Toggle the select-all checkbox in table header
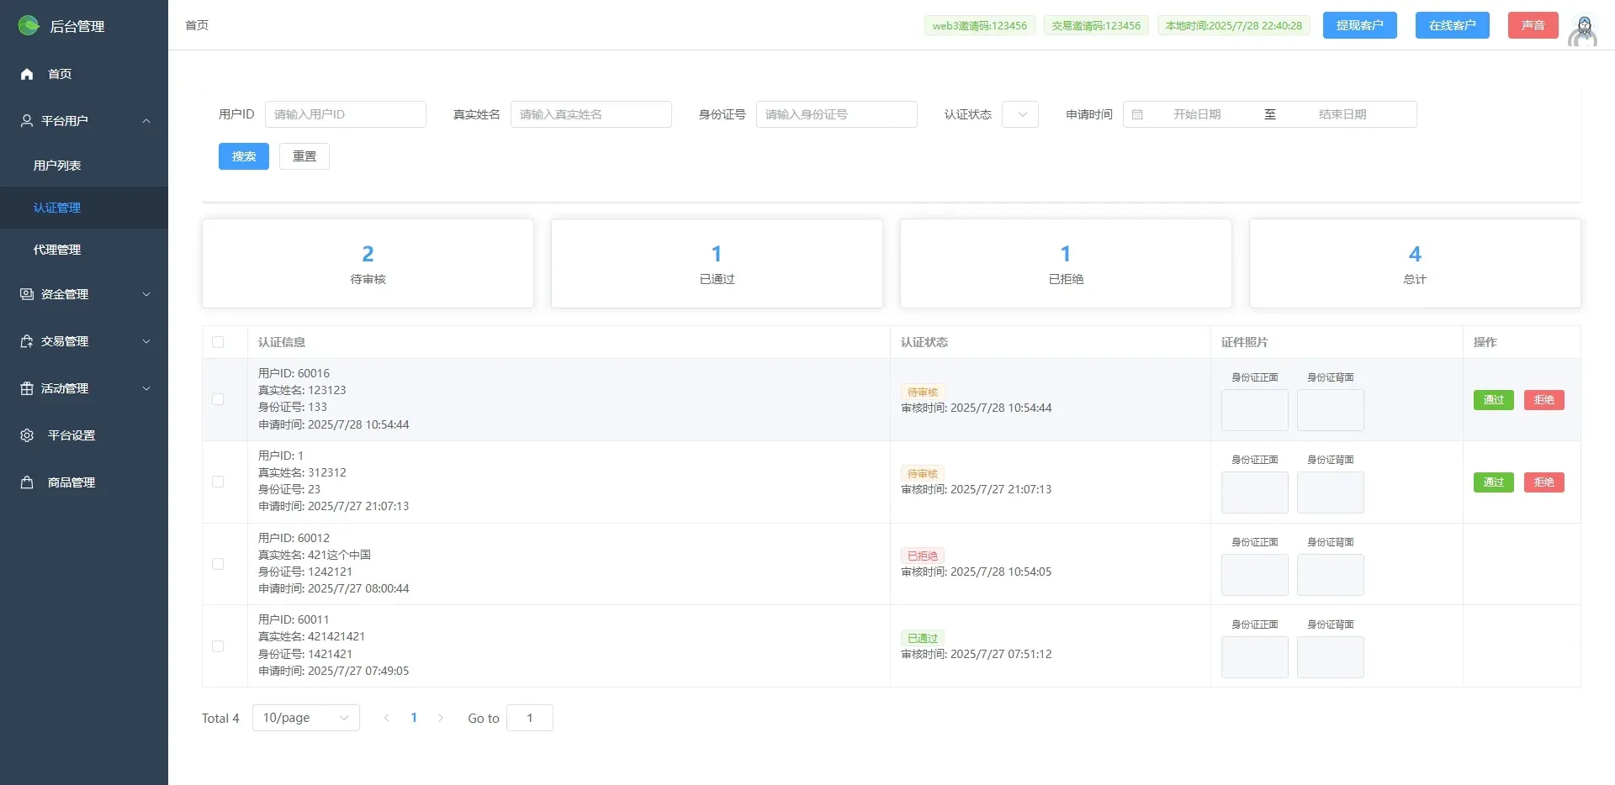The height and width of the screenshot is (785, 1615). 218,342
